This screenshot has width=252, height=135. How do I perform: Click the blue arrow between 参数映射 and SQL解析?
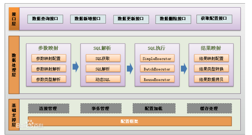tap(75, 67)
